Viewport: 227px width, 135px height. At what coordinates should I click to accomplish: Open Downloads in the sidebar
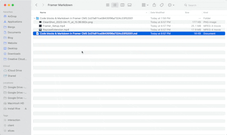point(14,54)
